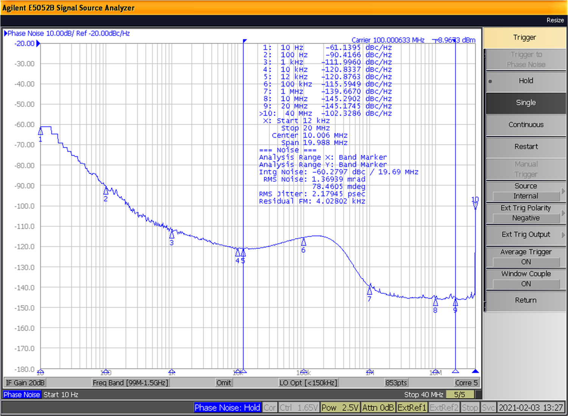Open the trigger Source Internal submenu
The height and width of the screenshot is (416, 568).
(x=526, y=191)
